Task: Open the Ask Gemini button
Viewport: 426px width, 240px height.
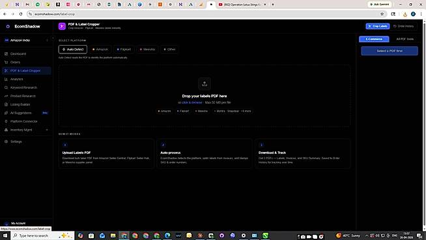Action: [x=379, y=5]
